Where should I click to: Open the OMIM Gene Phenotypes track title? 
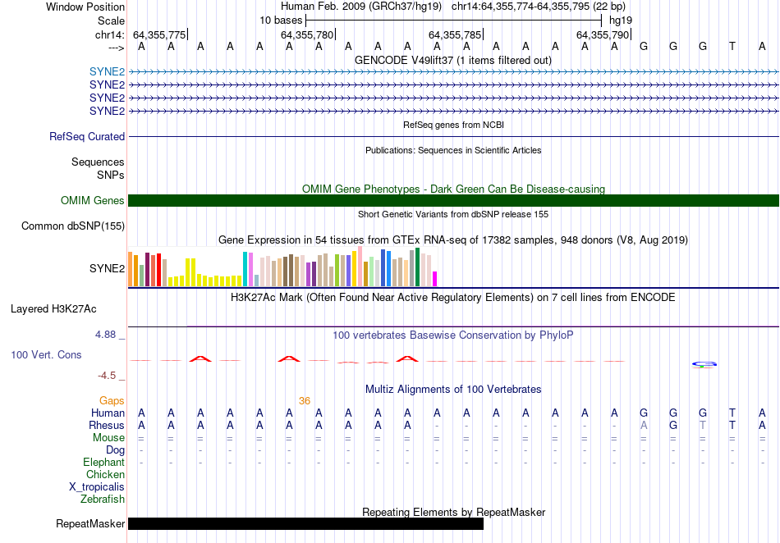point(453,189)
